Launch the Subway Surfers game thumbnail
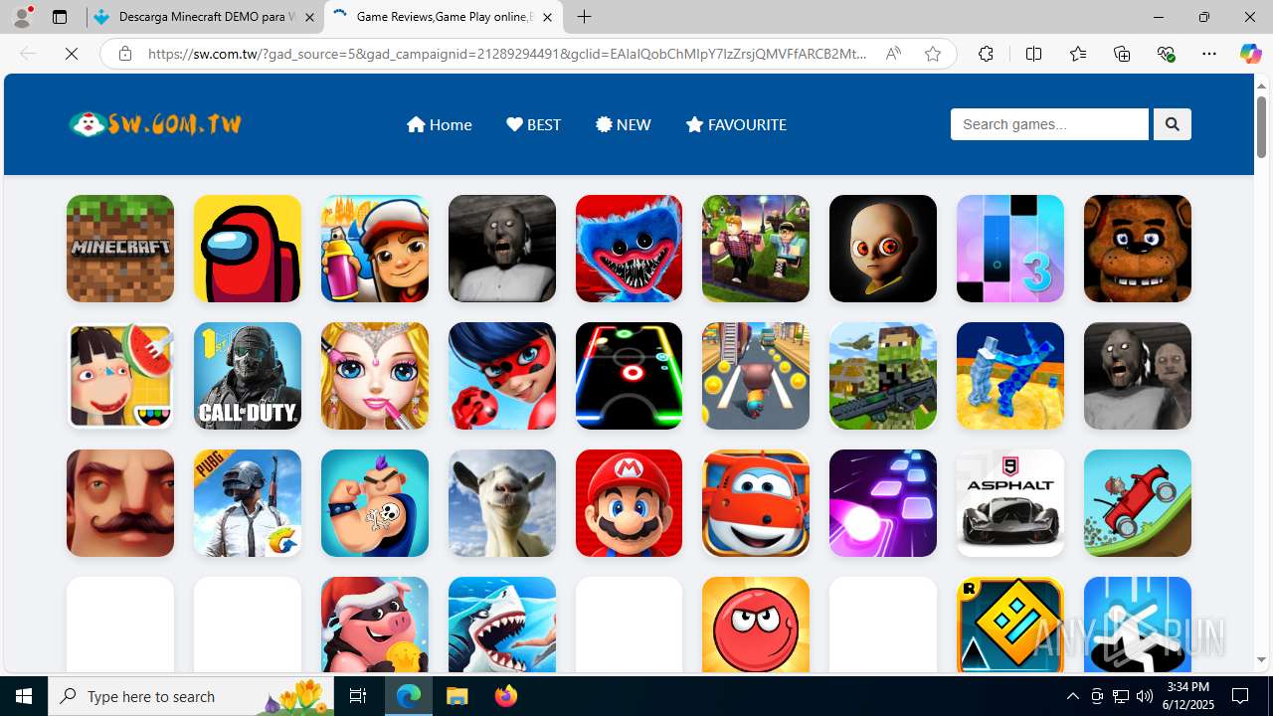Image resolution: width=1273 pixels, height=716 pixels. pyautogui.click(x=375, y=249)
